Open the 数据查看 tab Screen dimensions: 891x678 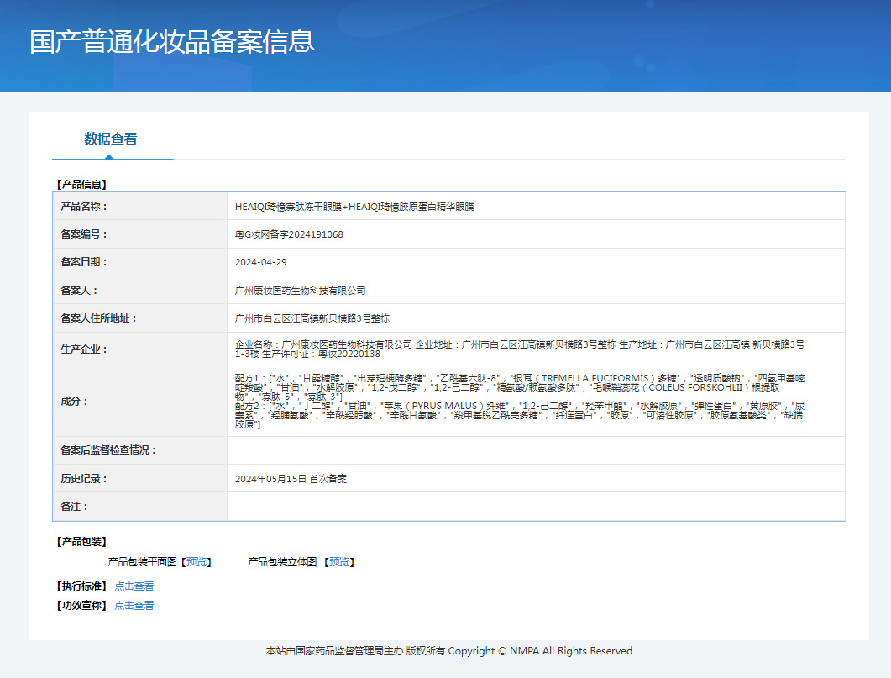[111, 139]
